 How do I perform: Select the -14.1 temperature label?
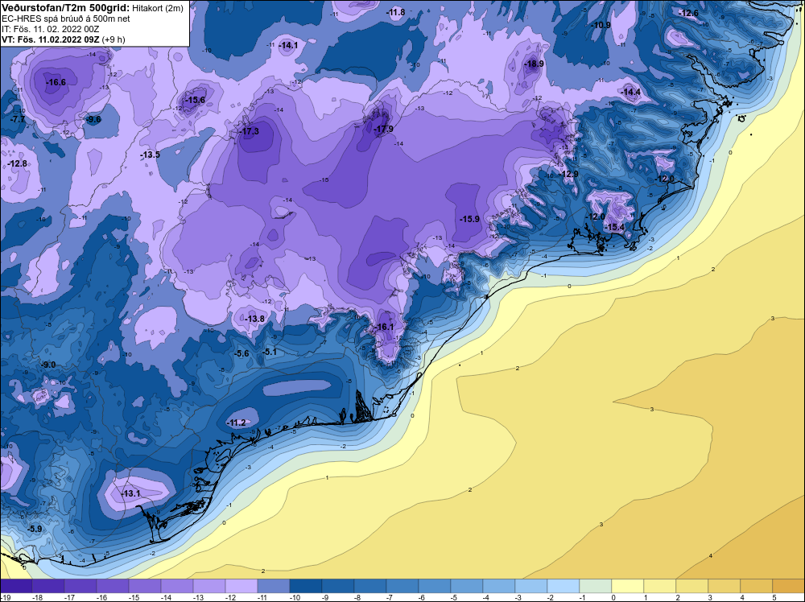tap(288, 45)
